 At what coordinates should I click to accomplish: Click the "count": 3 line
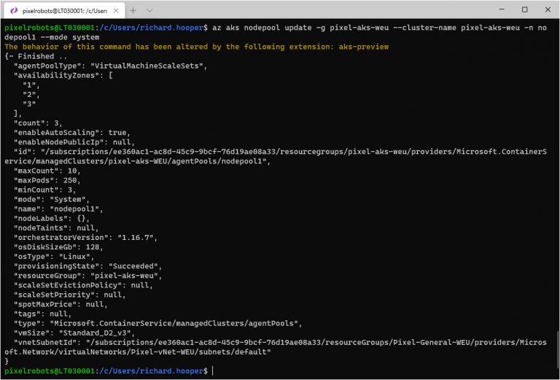point(38,123)
